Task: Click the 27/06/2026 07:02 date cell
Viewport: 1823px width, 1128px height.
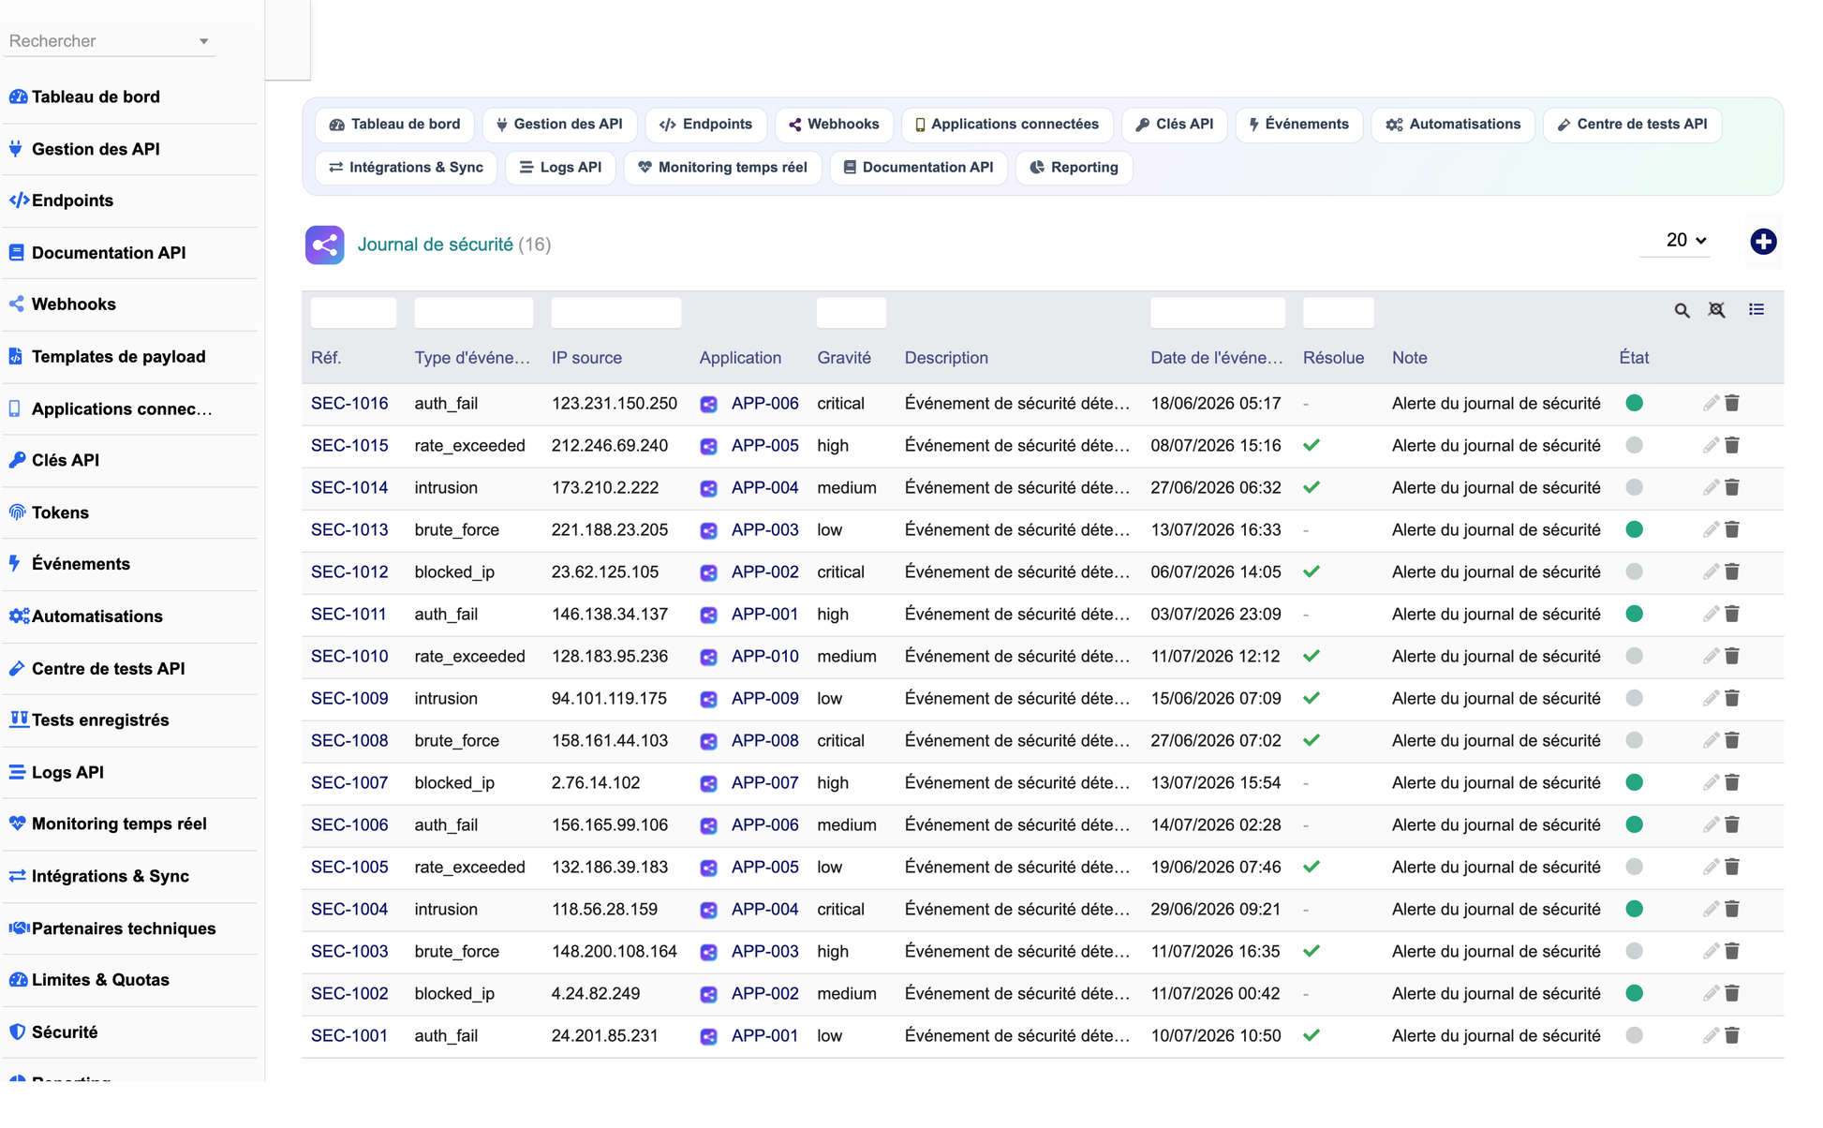Action: 1215,740
